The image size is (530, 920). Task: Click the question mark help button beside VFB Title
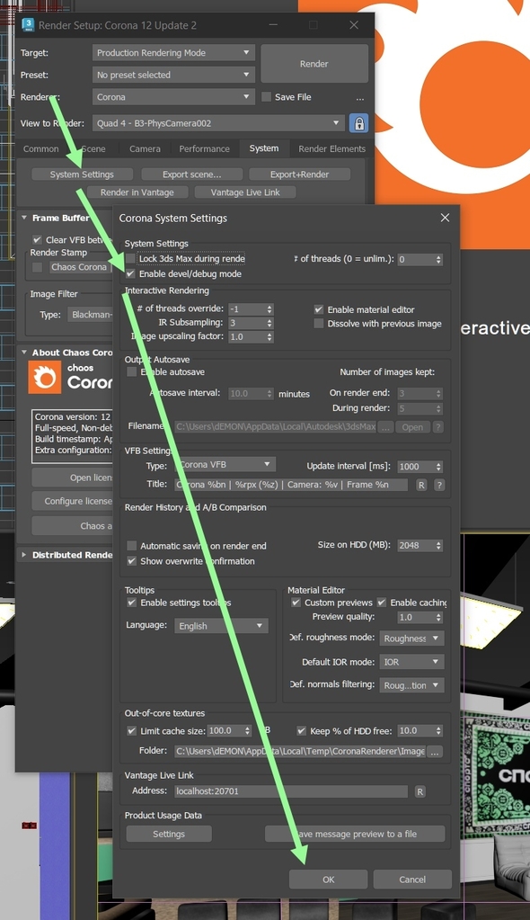439,486
